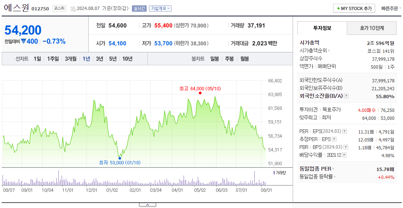This screenshot has height=208, width=403.
Task: Select the 1주일 line chart period
Action: (53, 59)
